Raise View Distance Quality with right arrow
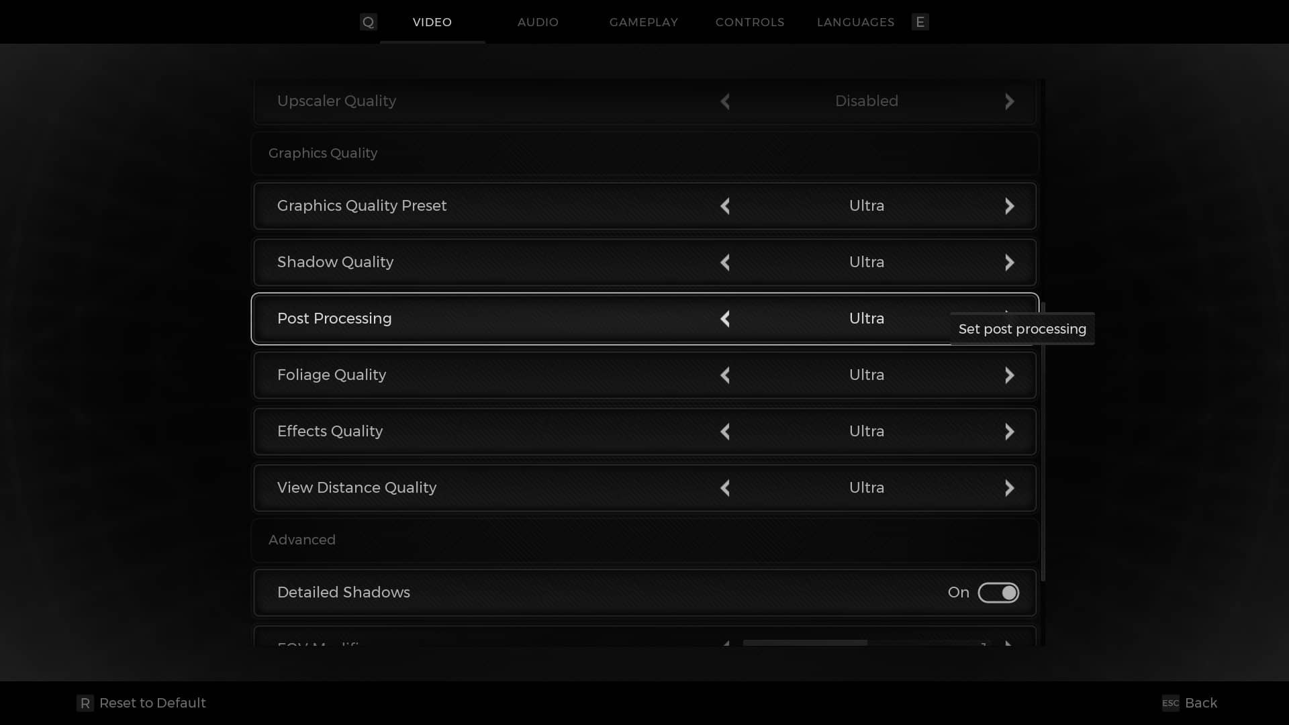Screen dimensions: 1289x725 coord(1009,488)
